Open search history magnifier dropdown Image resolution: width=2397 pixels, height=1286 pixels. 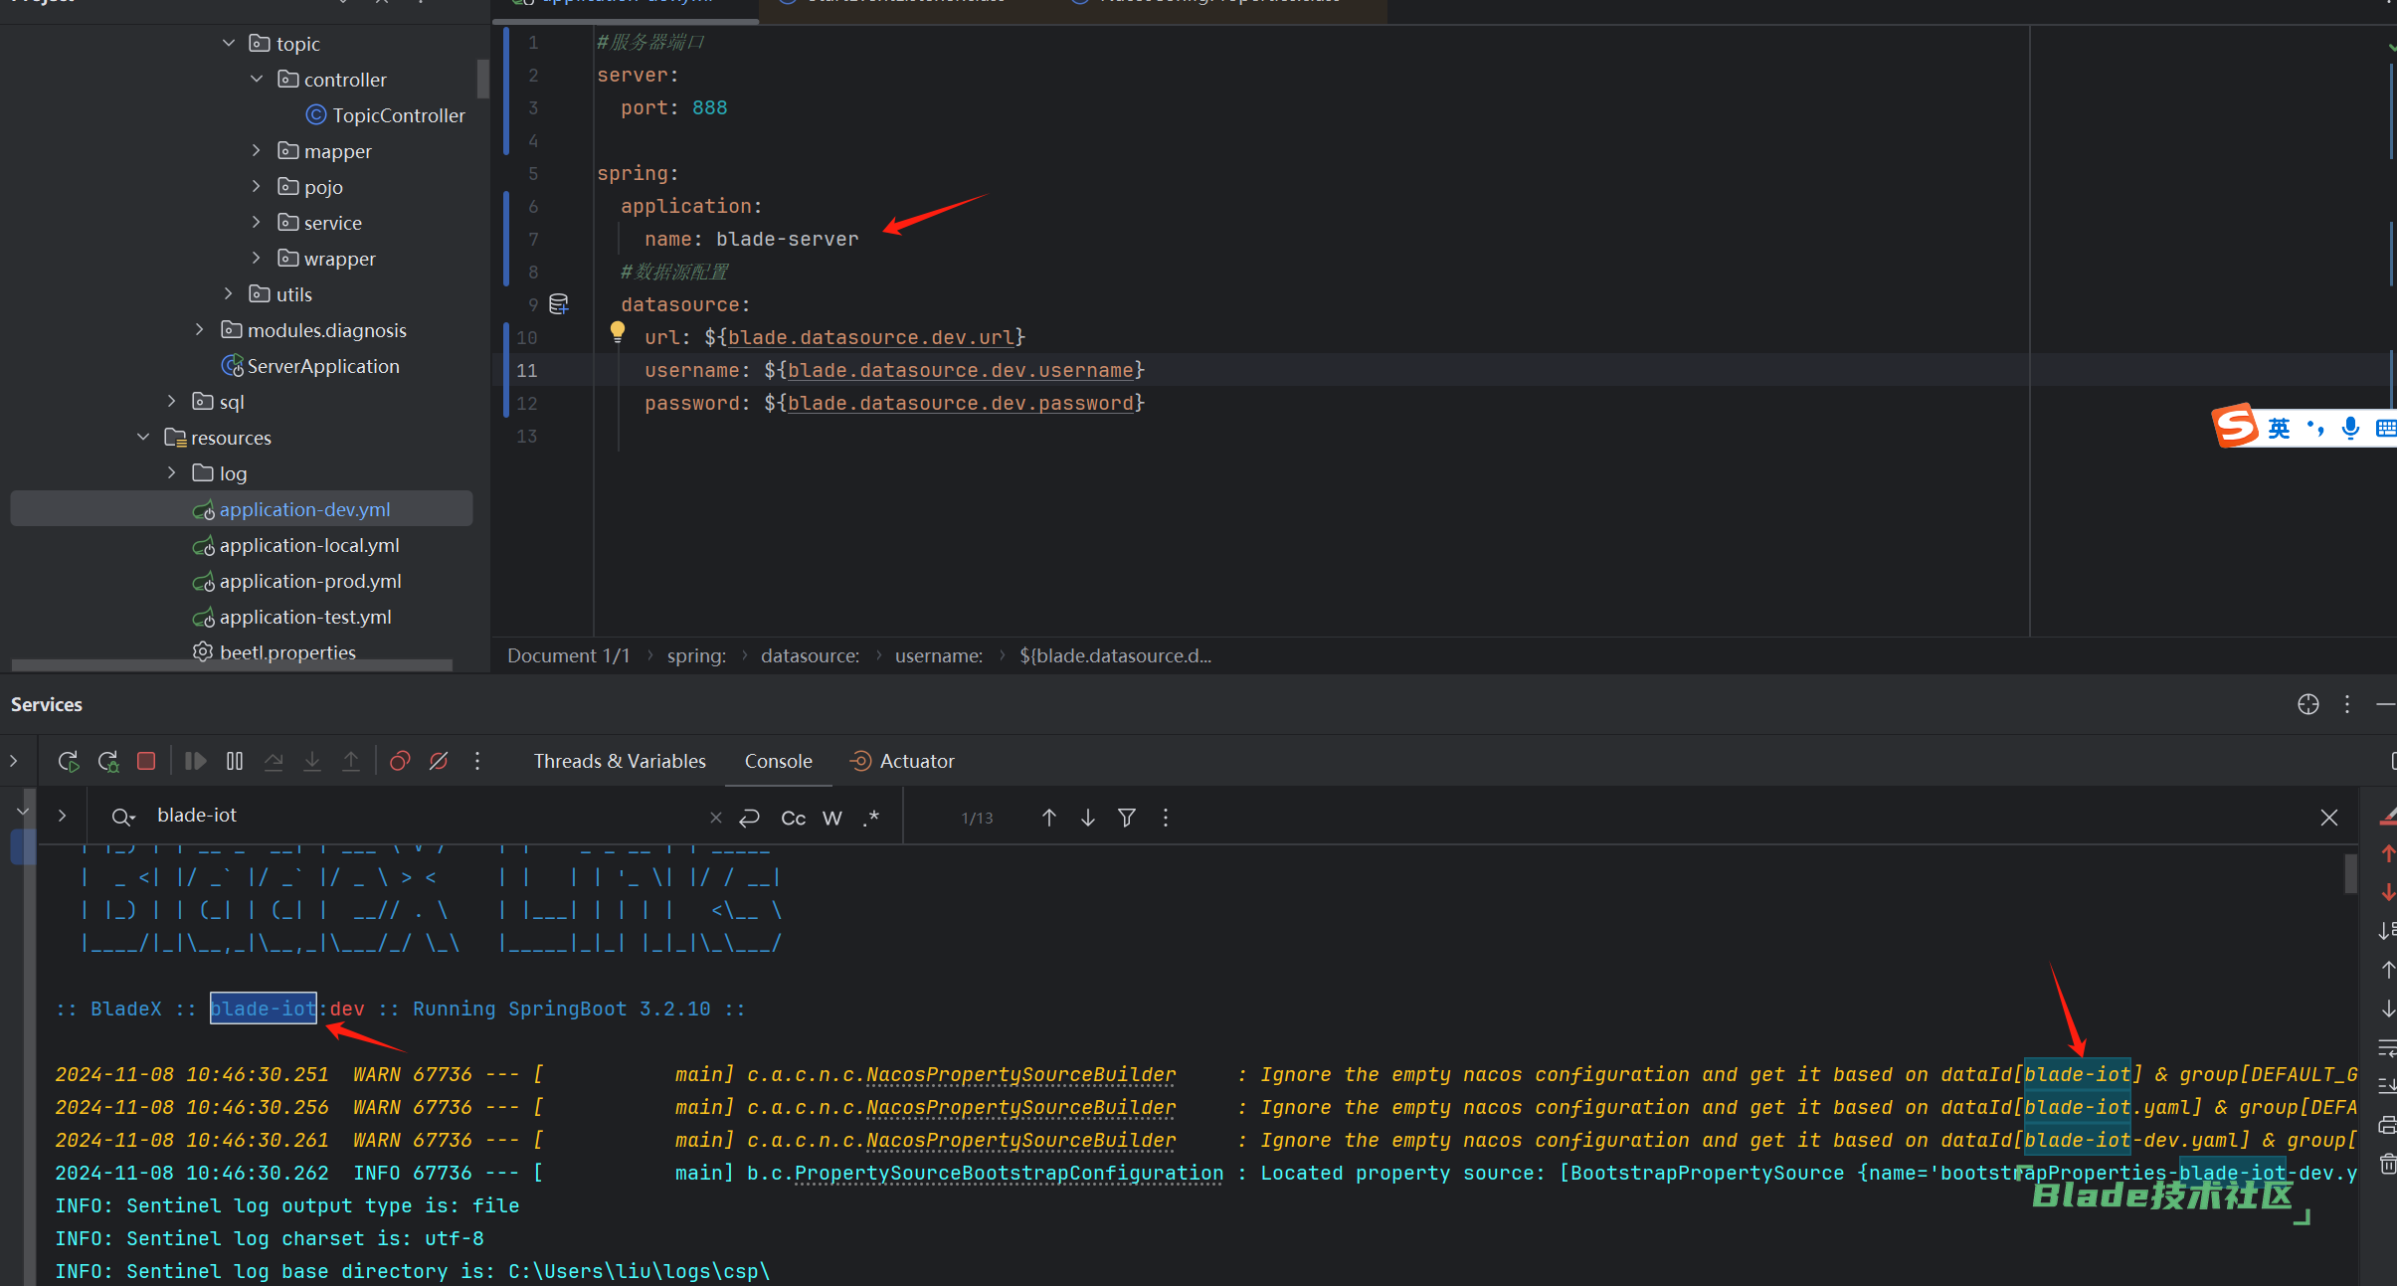click(x=122, y=817)
